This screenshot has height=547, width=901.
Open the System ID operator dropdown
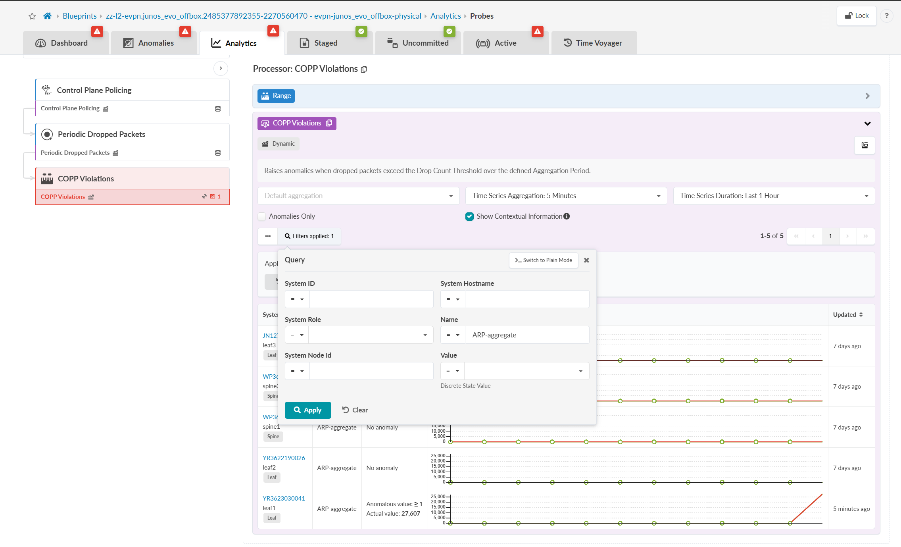[x=297, y=299]
